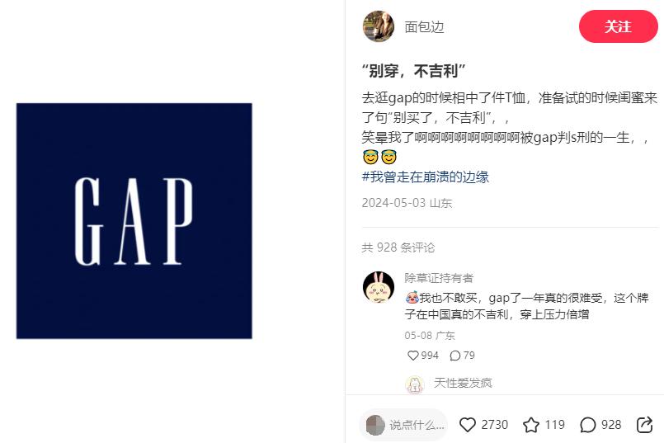The width and height of the screenshot is (664, 443).
Task: Favorite the post with the star icon showing 119
Action: coord(531,424)
